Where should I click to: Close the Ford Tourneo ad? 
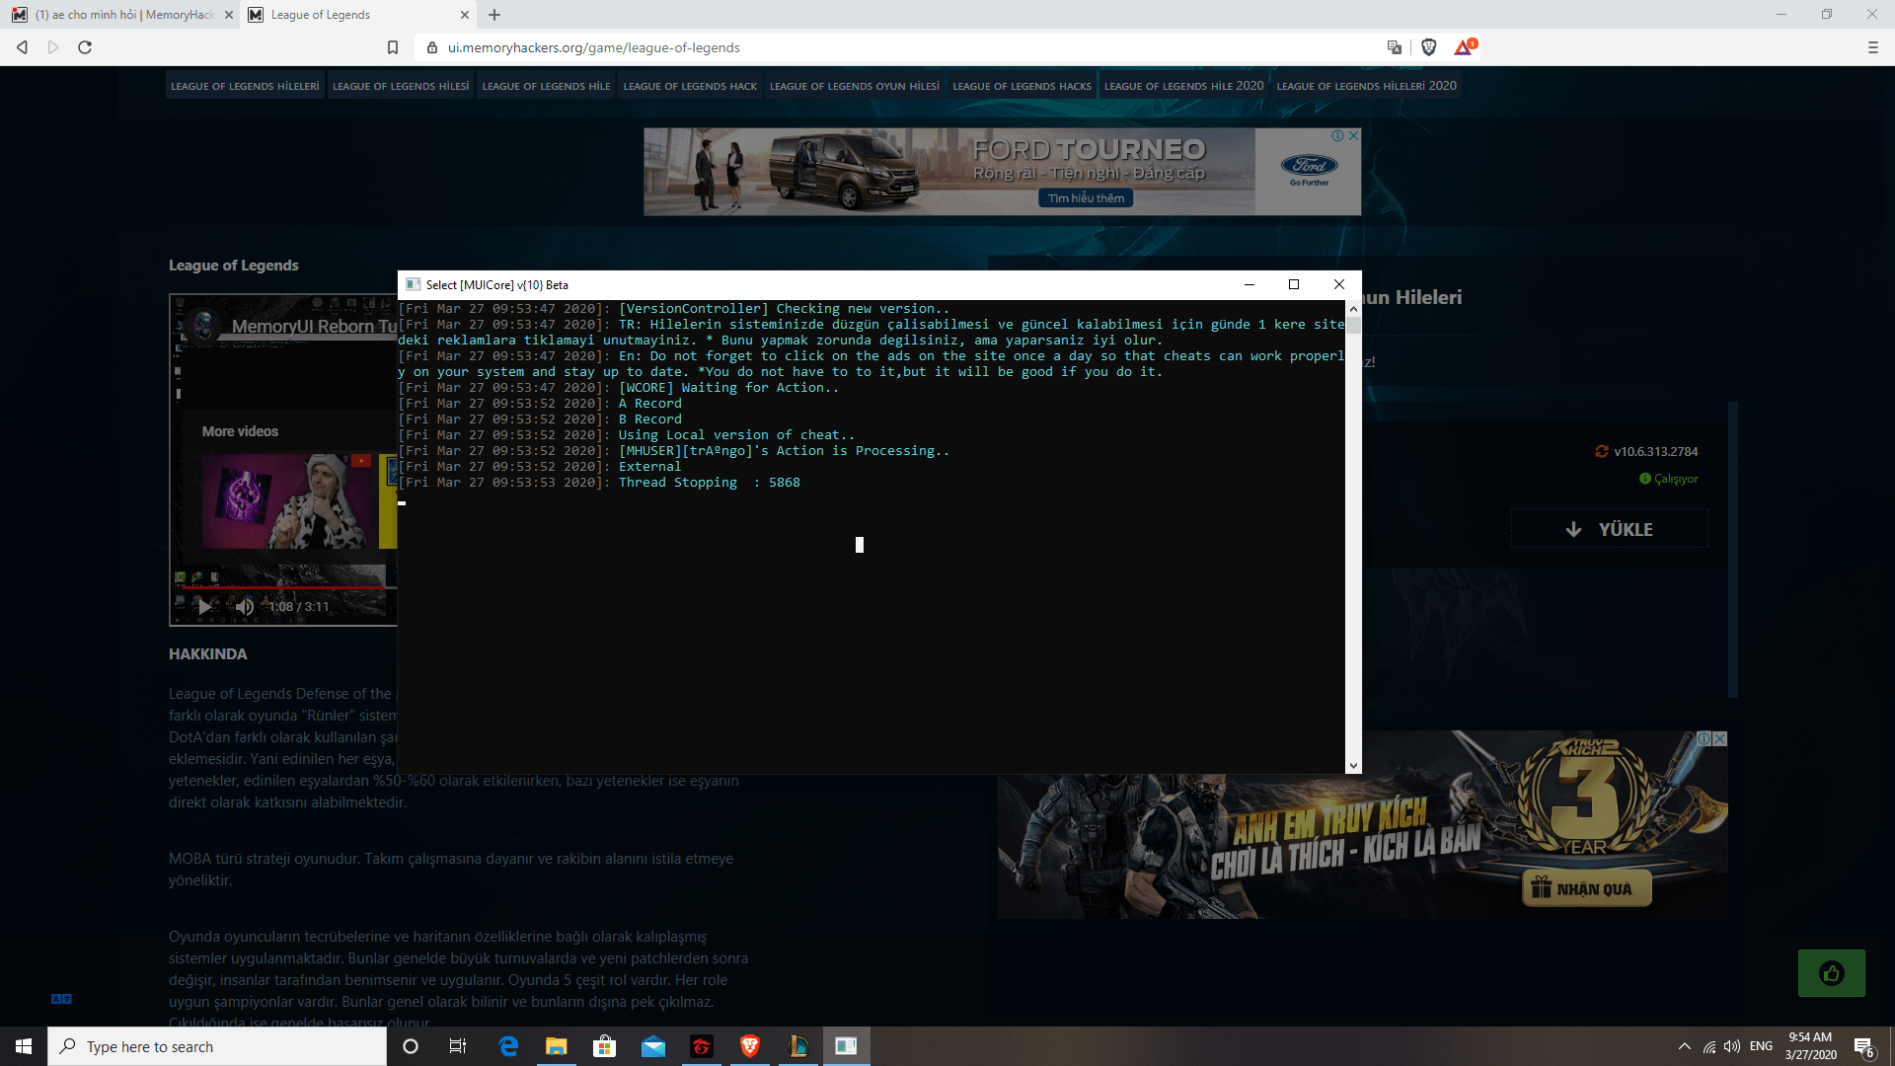[x=1354, y=136]
